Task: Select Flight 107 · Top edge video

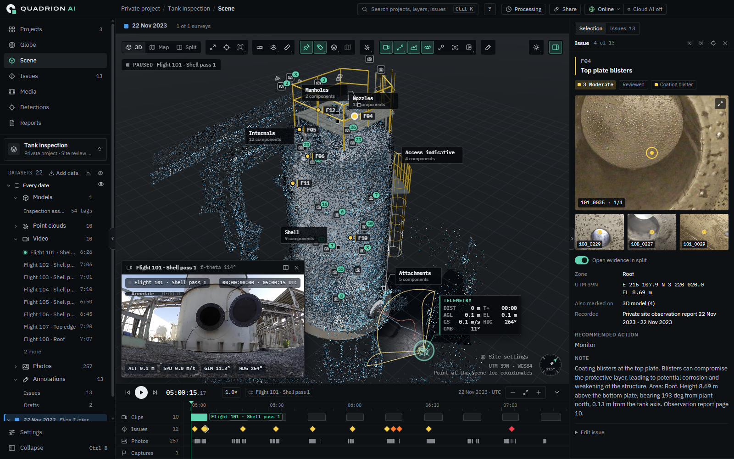Action: coord(58,327)
